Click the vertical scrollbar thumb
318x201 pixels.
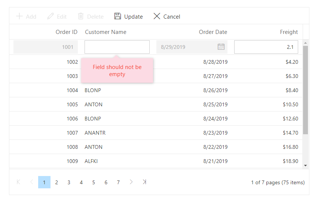[x=305, y=89]
